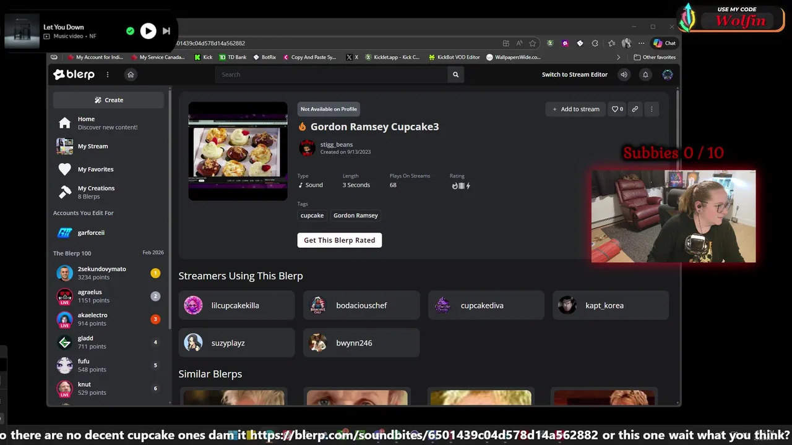Open streamer cupcakediva

[x=486, y=305]
